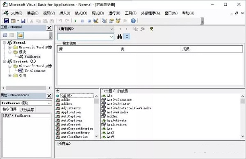Open the 工具(T) menu
Viewport: 246px width, 159px height.
point(130,13)
